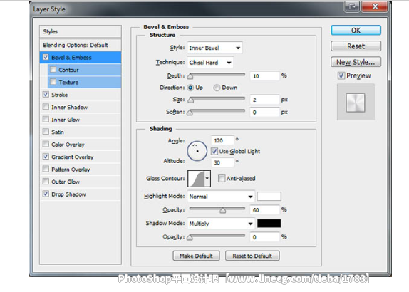
Task: Click the New Style... button
Action: pos(356,62)
